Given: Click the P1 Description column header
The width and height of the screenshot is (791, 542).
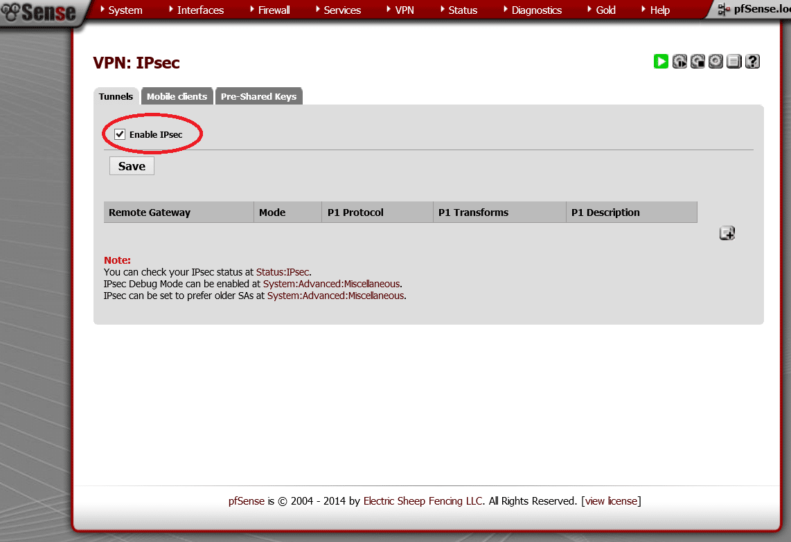Looking at the screenshot, I should [632, 213].
